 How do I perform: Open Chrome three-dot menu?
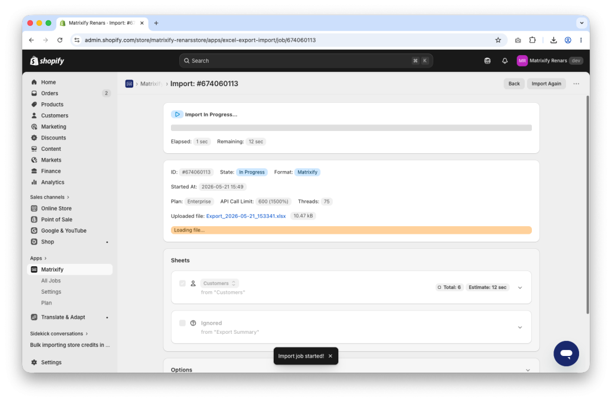[x=581, y=40]
